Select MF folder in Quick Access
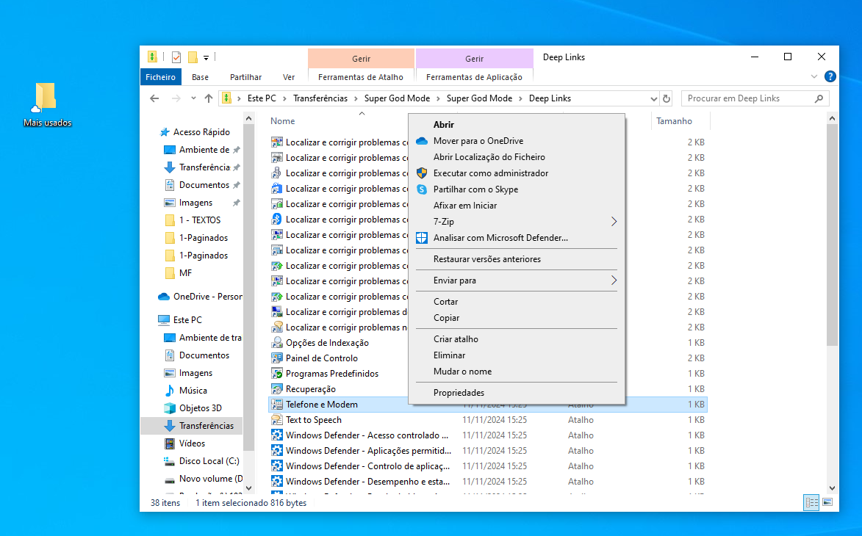This screenshot has height=536, width=862. coord(185,273)
